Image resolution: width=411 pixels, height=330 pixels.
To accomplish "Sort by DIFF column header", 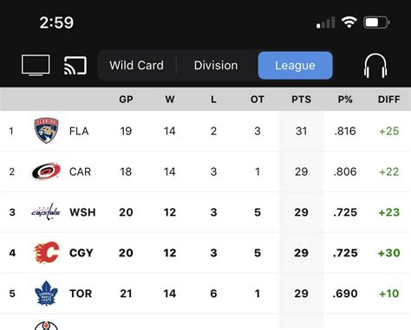I will (389, 100).
